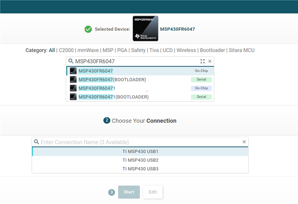Click the Serial badge on MSP430FR6047(BOOTLOADER) row
Viewport: 298px width, 204px height.
[201, 79]
